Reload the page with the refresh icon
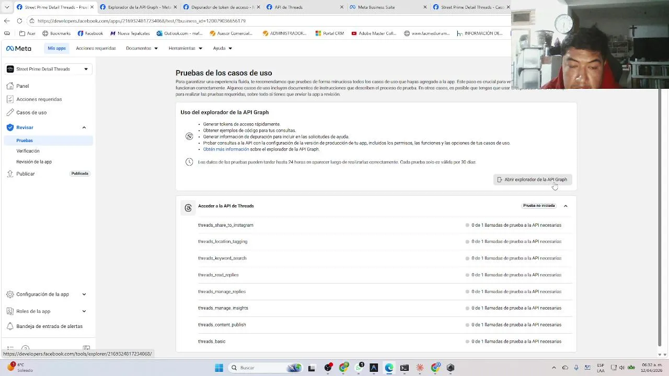The height and width of the screenshot is (376, 669). [19, 21]
